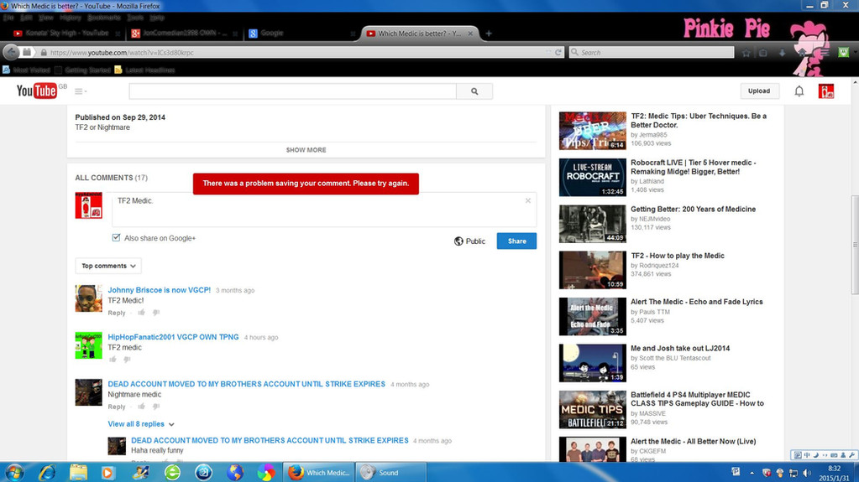Open Firefox hamburger menu
Viewport: 859px width, 482px height.
click(x=824, y=53)
